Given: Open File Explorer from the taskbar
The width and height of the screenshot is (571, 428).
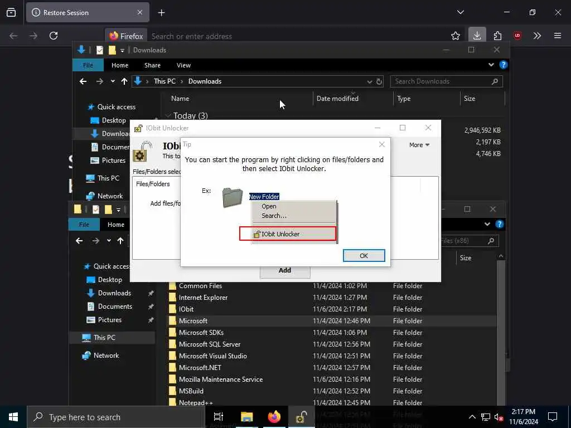Looking at the screenshot, I should point(246,417).
